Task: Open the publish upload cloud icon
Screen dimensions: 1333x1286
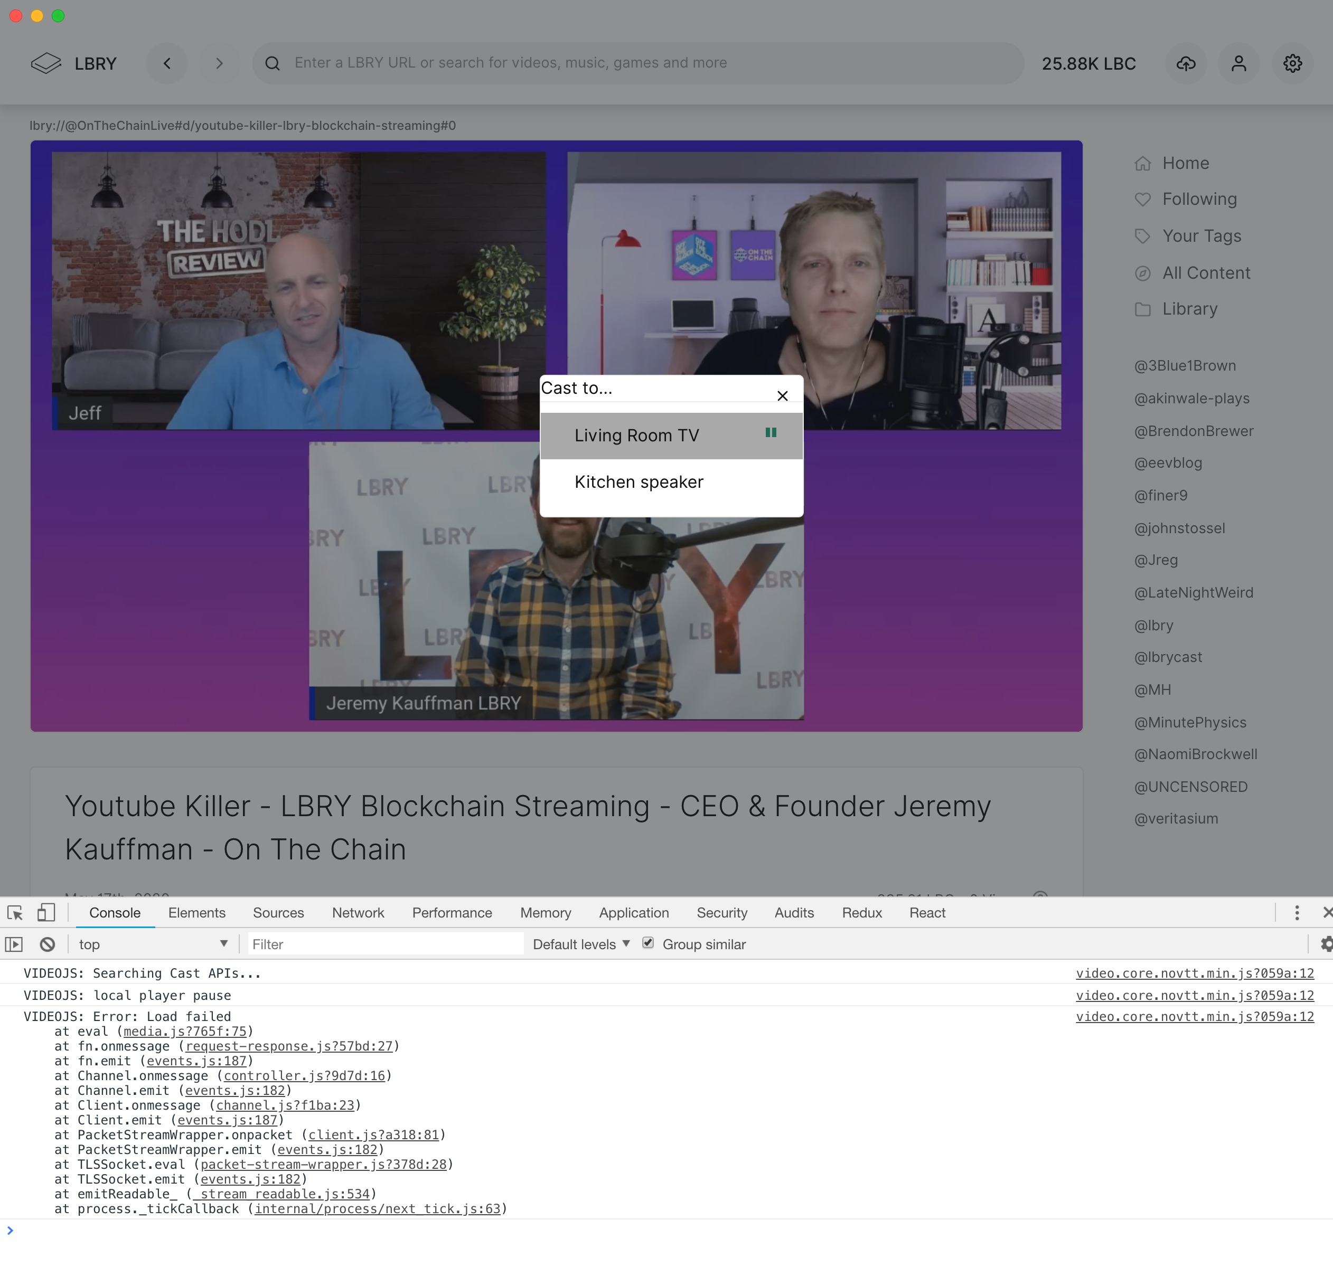Action: (x=1186, y=63)
